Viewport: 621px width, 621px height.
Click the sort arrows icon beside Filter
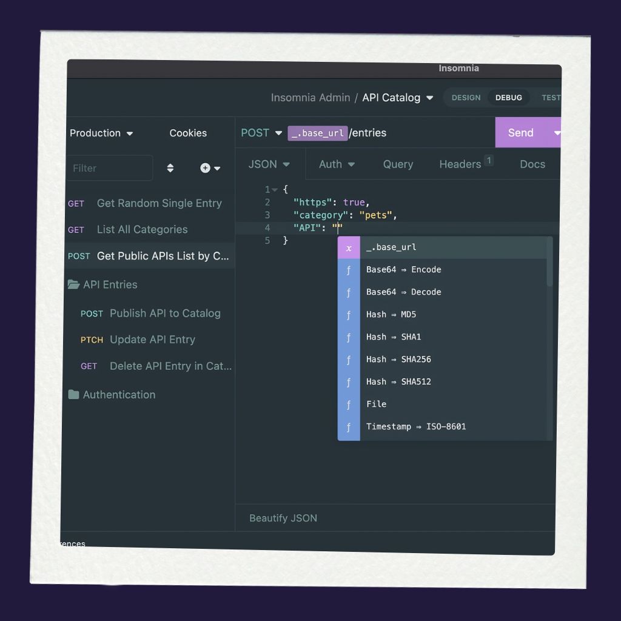(170, 168)
